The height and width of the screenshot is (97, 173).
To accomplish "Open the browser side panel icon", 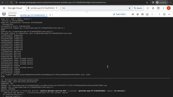I will 153,2.
